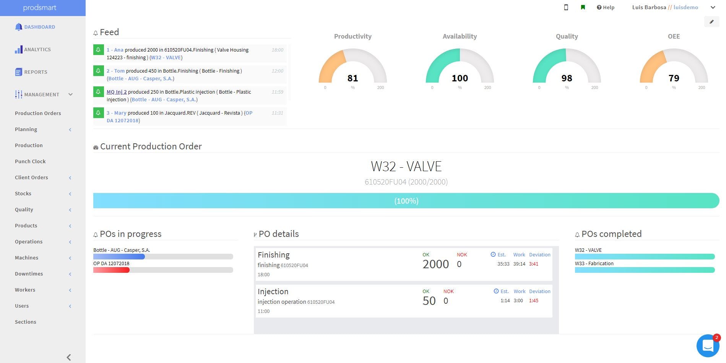Open the chat widget bubble
Viewport: 726px width, 363px height.
pos(708,346)
